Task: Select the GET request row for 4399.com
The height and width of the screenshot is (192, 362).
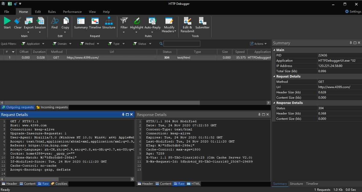Action: [x=121, y=57]
